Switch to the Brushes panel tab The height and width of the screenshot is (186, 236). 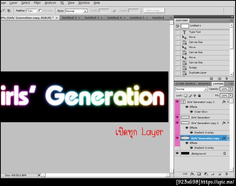click(x=204, y=84)
